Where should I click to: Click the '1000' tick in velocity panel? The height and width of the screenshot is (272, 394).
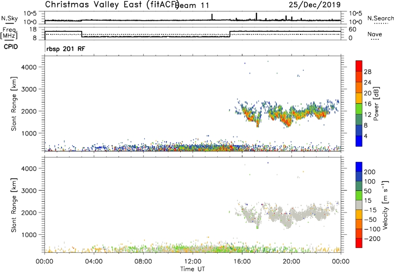(29, 235)
